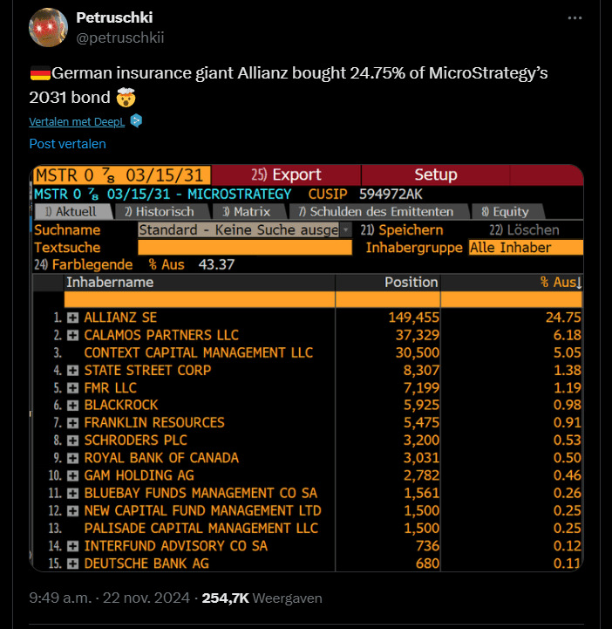Expand the ALLIANZ SE holder row
The image size is (612, 629).
tap(72, 318)
